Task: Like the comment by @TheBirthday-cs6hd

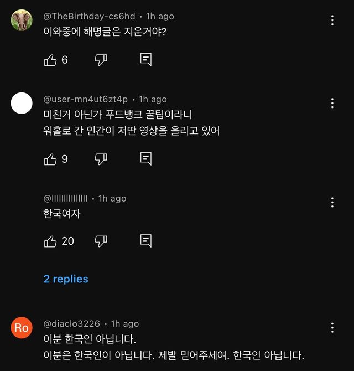Action: pos(50,60)
